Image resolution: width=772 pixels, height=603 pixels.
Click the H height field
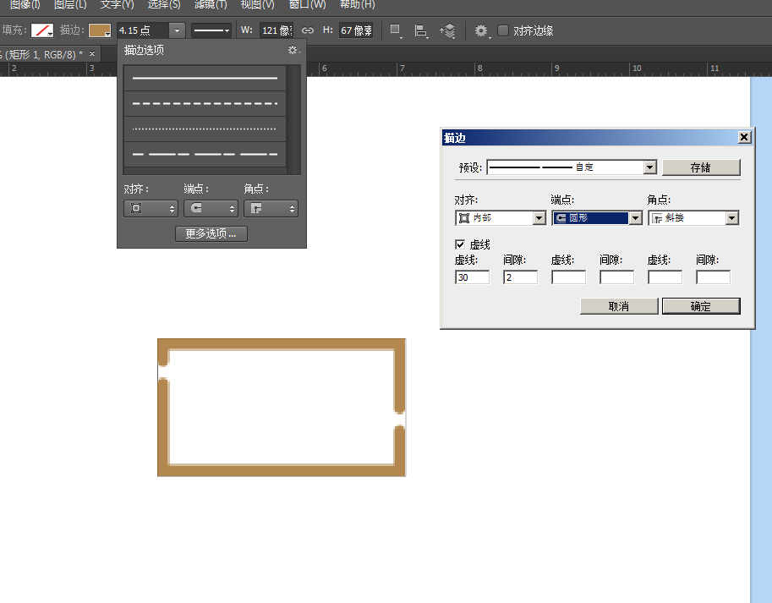(356, 30)
